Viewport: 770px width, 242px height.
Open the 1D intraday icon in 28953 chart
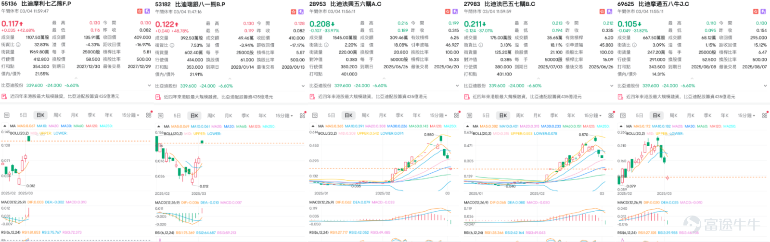click(315, 115)
